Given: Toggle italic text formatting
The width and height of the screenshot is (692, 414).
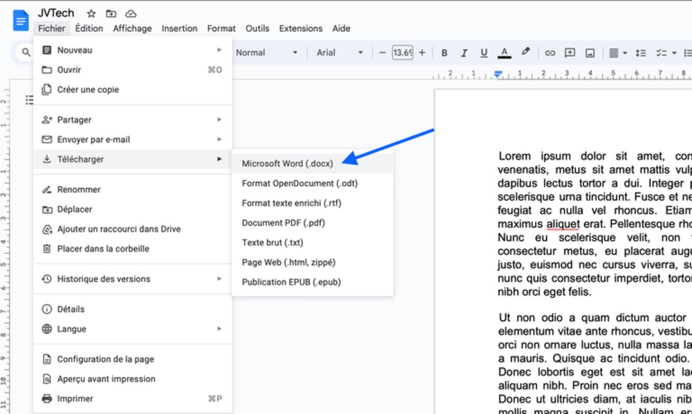Looking at the screenshot, I should [x=464, y=53].
